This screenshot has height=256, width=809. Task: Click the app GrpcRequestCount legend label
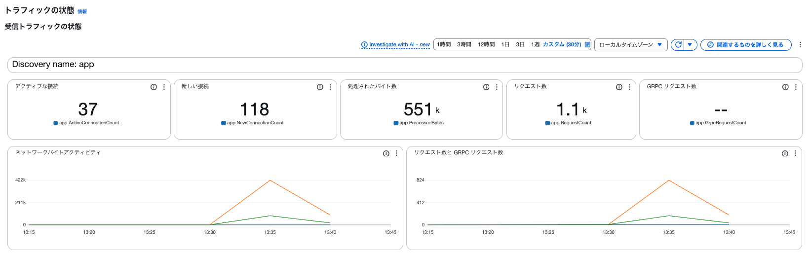coord(721,123)
